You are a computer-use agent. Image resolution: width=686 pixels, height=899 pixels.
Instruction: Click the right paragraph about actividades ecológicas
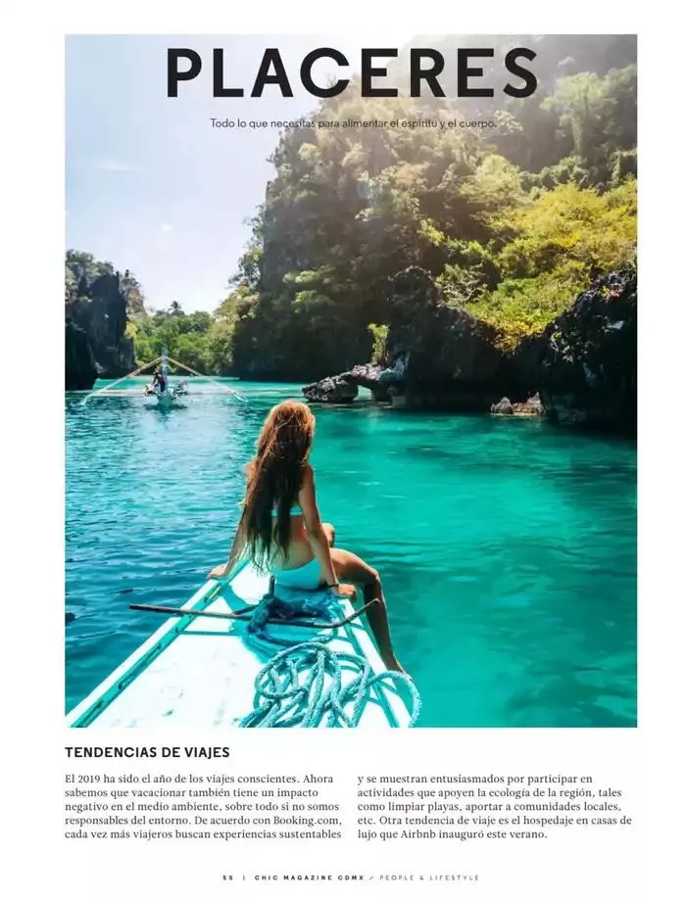[495, 807]
